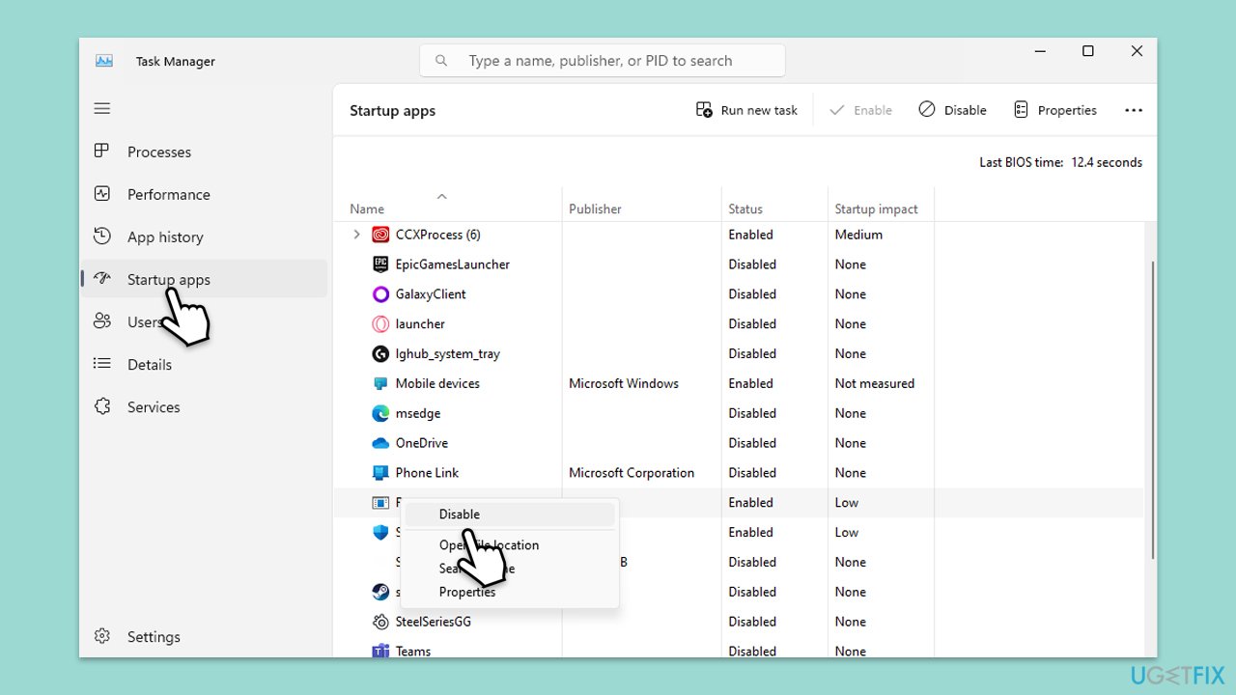Click the Details list icon
This screenshot has height=695, width=1236.
102,364
